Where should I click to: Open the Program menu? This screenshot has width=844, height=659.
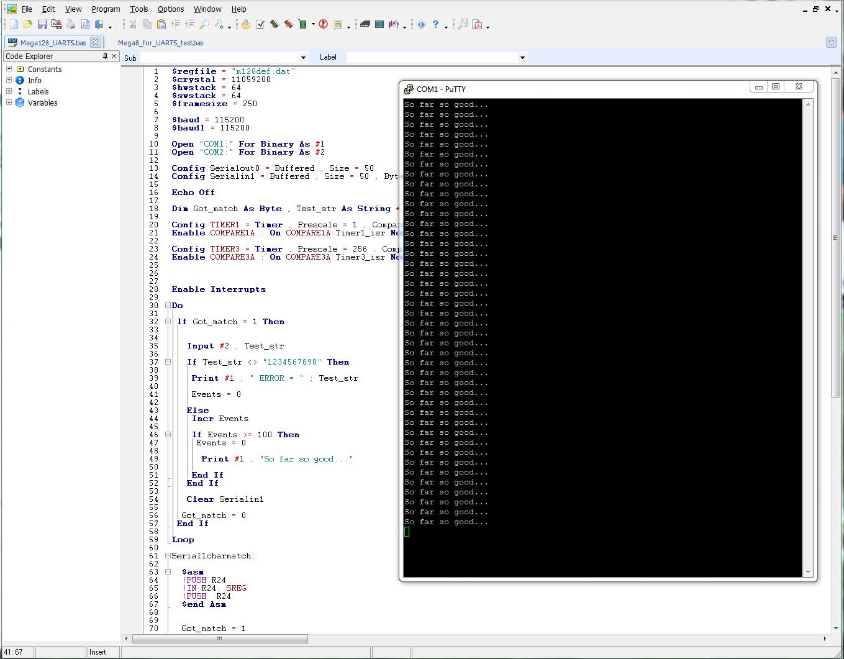pos(106,9)
